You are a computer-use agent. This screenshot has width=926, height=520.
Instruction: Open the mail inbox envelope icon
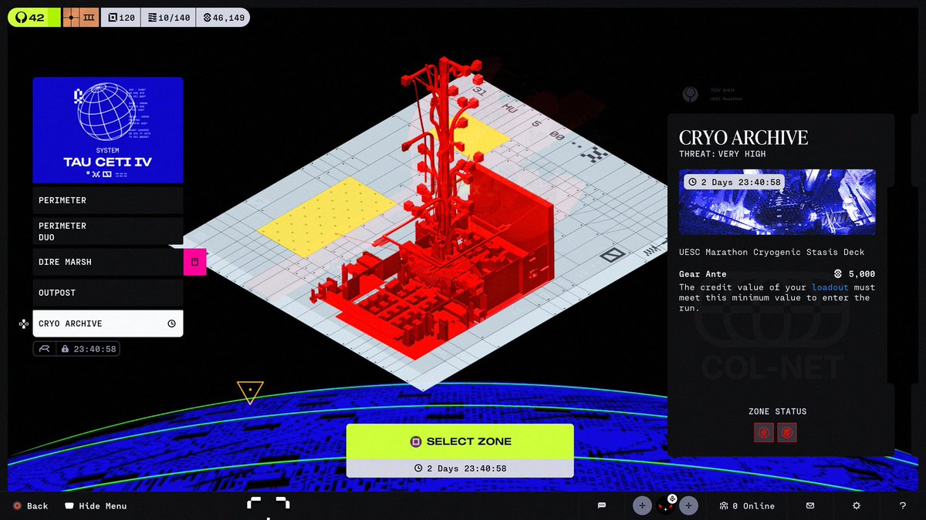tap(810, 505)
